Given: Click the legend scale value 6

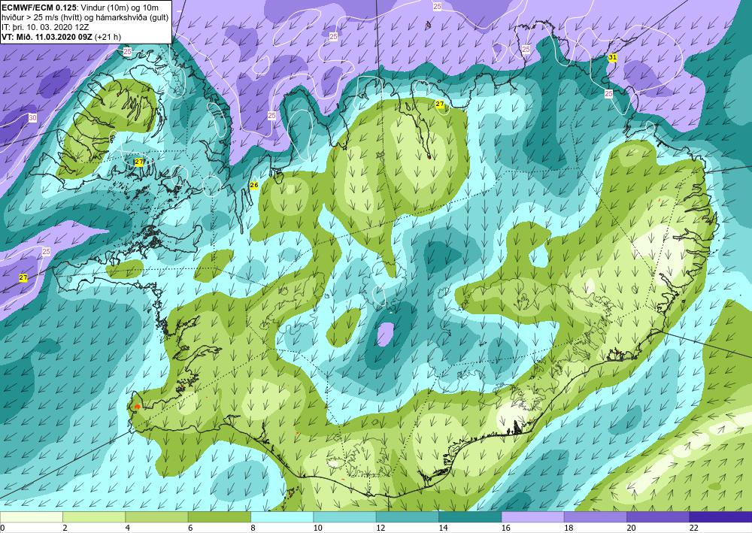Looking at the screenshot, I should pyautogui.click(x=190, y=528).
